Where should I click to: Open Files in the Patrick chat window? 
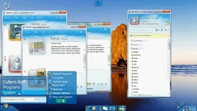click(36, 32)
